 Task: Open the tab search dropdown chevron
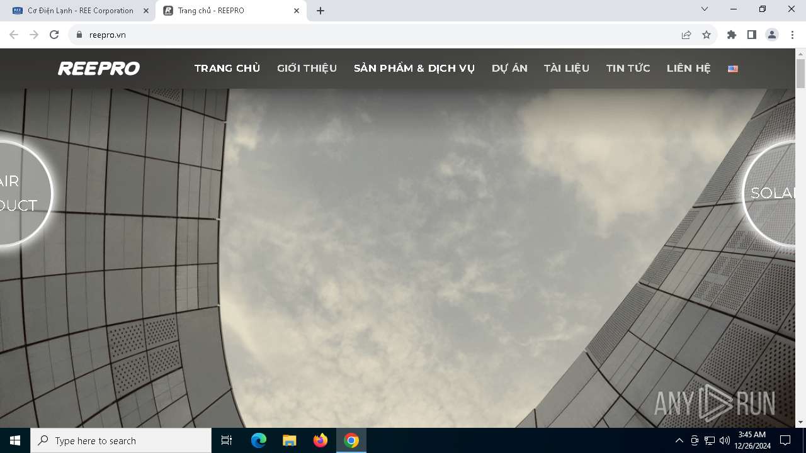point(705,9)
